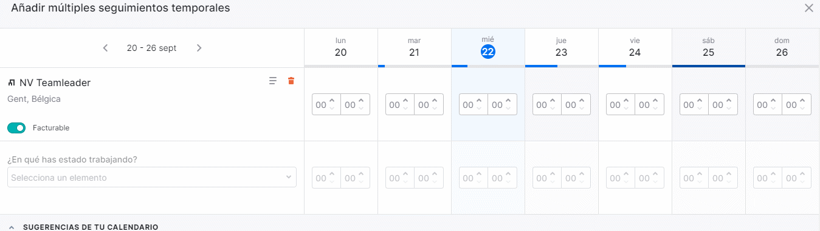Screen dimensions: 820x231
Task: Click the NV Teamleader company name
Action: pos(55,82)
